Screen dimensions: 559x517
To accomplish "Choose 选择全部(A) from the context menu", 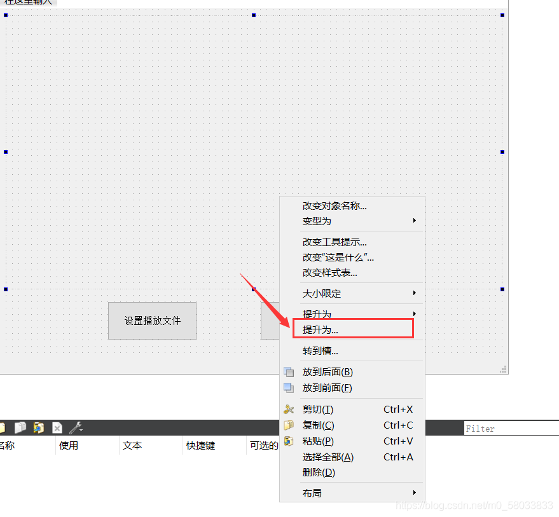I will click(x=352, y=457).
